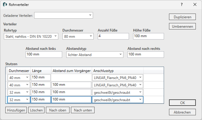Click second row Abstand zum Vorgänger 100 mm
This screenshot has width=202, height=120.
coord(71,85)
